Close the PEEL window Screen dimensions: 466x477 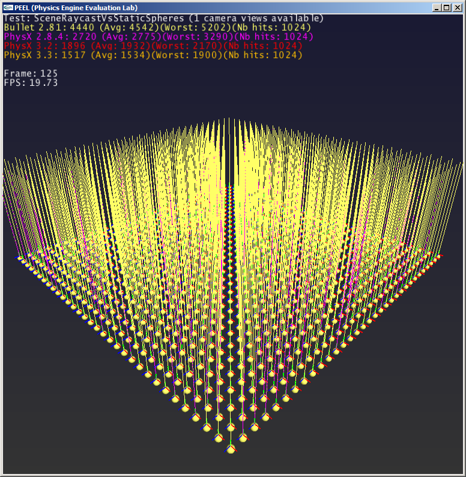458,8
